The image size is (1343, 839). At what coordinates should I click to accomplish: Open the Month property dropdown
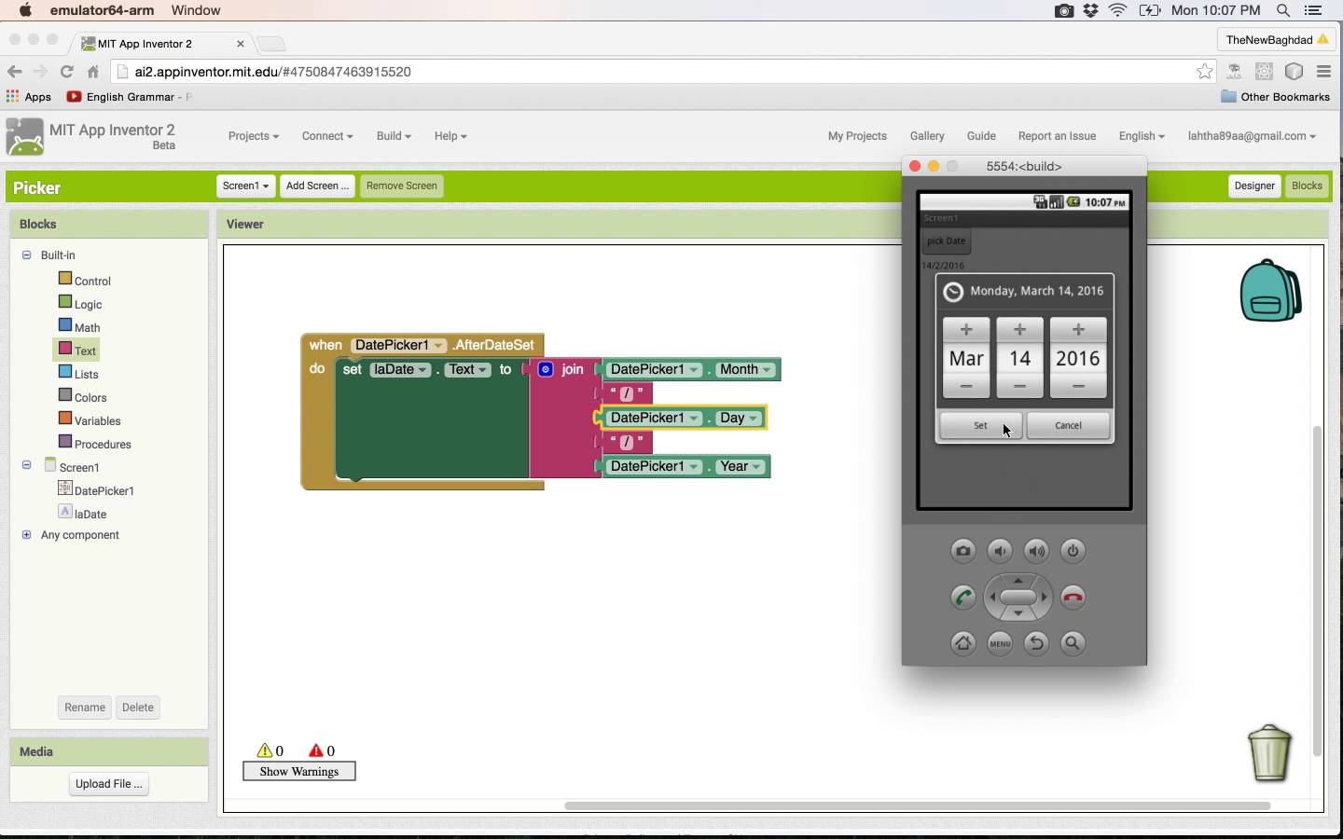[x=746, y=369]
